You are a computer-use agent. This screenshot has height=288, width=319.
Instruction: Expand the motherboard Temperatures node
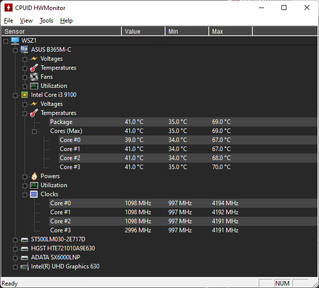pyautogui.click(x=25, y=68)
